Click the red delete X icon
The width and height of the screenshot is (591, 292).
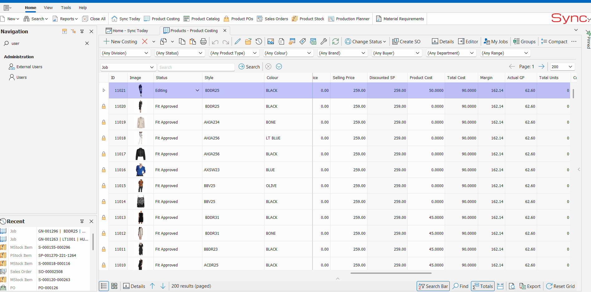(145, 41)
